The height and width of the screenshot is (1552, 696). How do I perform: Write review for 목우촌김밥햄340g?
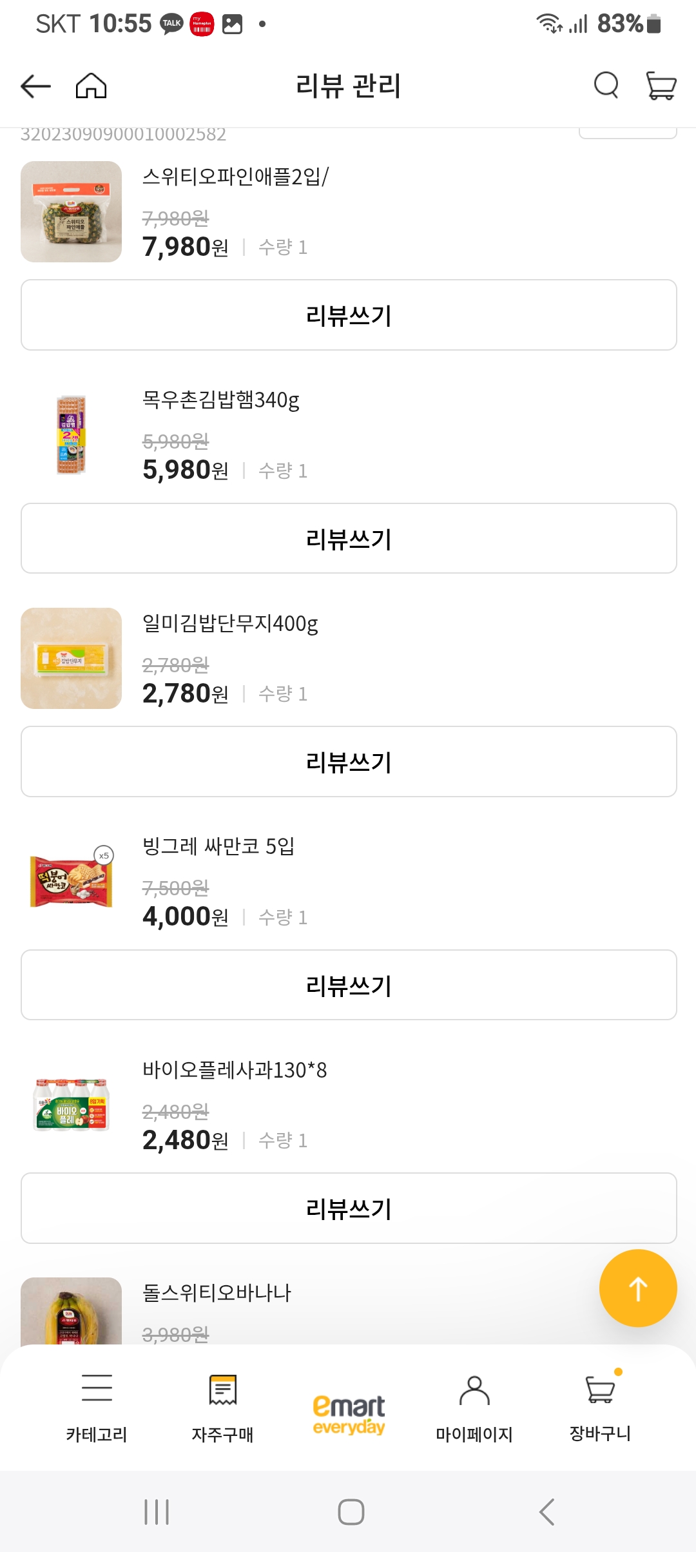coord(349,539)
